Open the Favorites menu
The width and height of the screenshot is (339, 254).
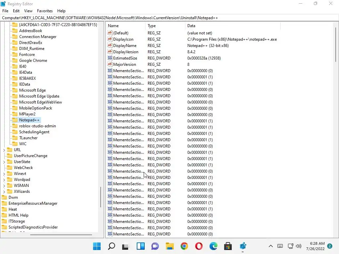[x=45, y=11]
